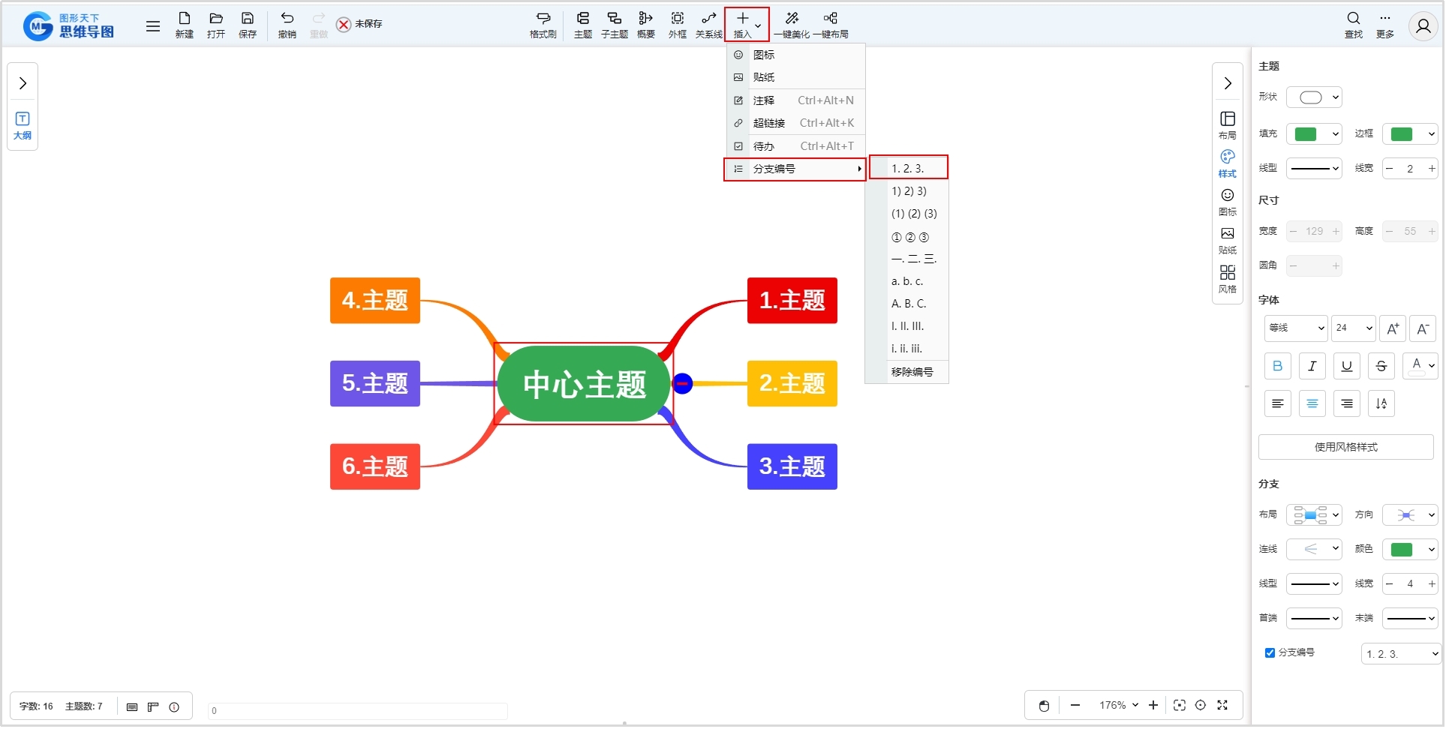Toggle bold text formatting

(x=1278, y=366)
